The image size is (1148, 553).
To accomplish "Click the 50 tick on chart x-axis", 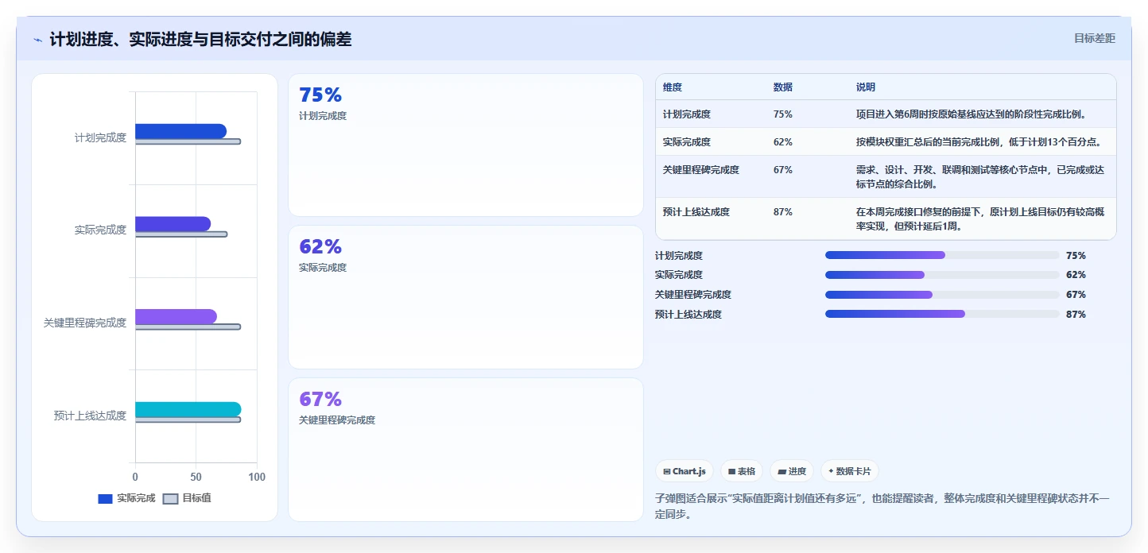I will [196, 477].
